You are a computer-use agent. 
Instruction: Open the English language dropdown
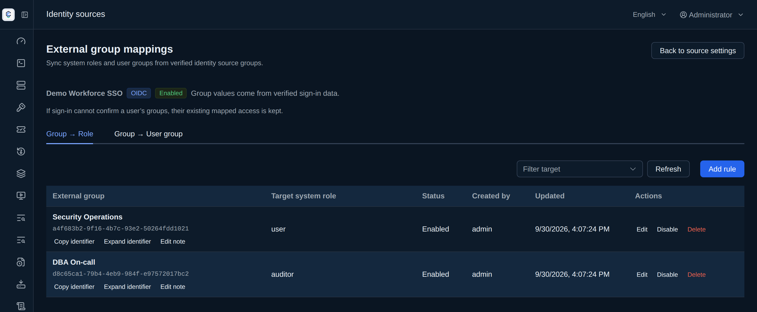(649, 15)
